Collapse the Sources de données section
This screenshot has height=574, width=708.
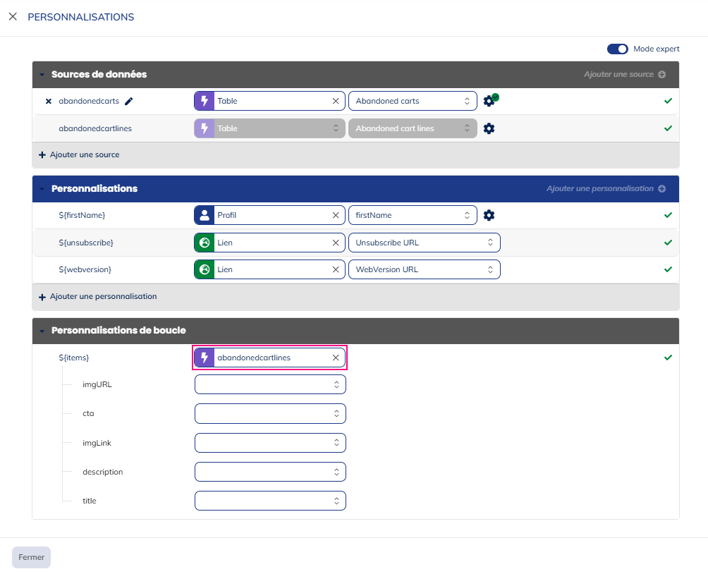(x=42, y=75)
